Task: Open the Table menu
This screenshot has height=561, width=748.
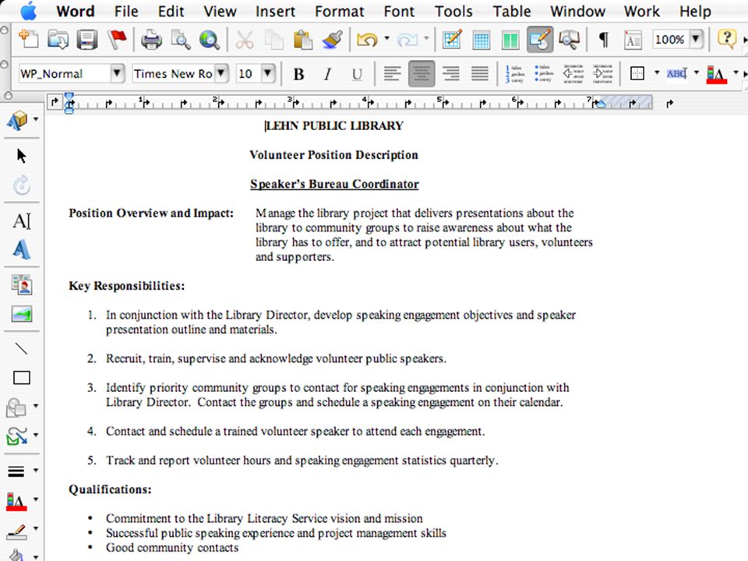Action: click(511, 11)
